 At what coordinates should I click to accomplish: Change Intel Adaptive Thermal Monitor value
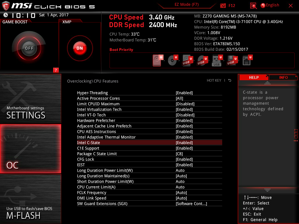point(184,137)
